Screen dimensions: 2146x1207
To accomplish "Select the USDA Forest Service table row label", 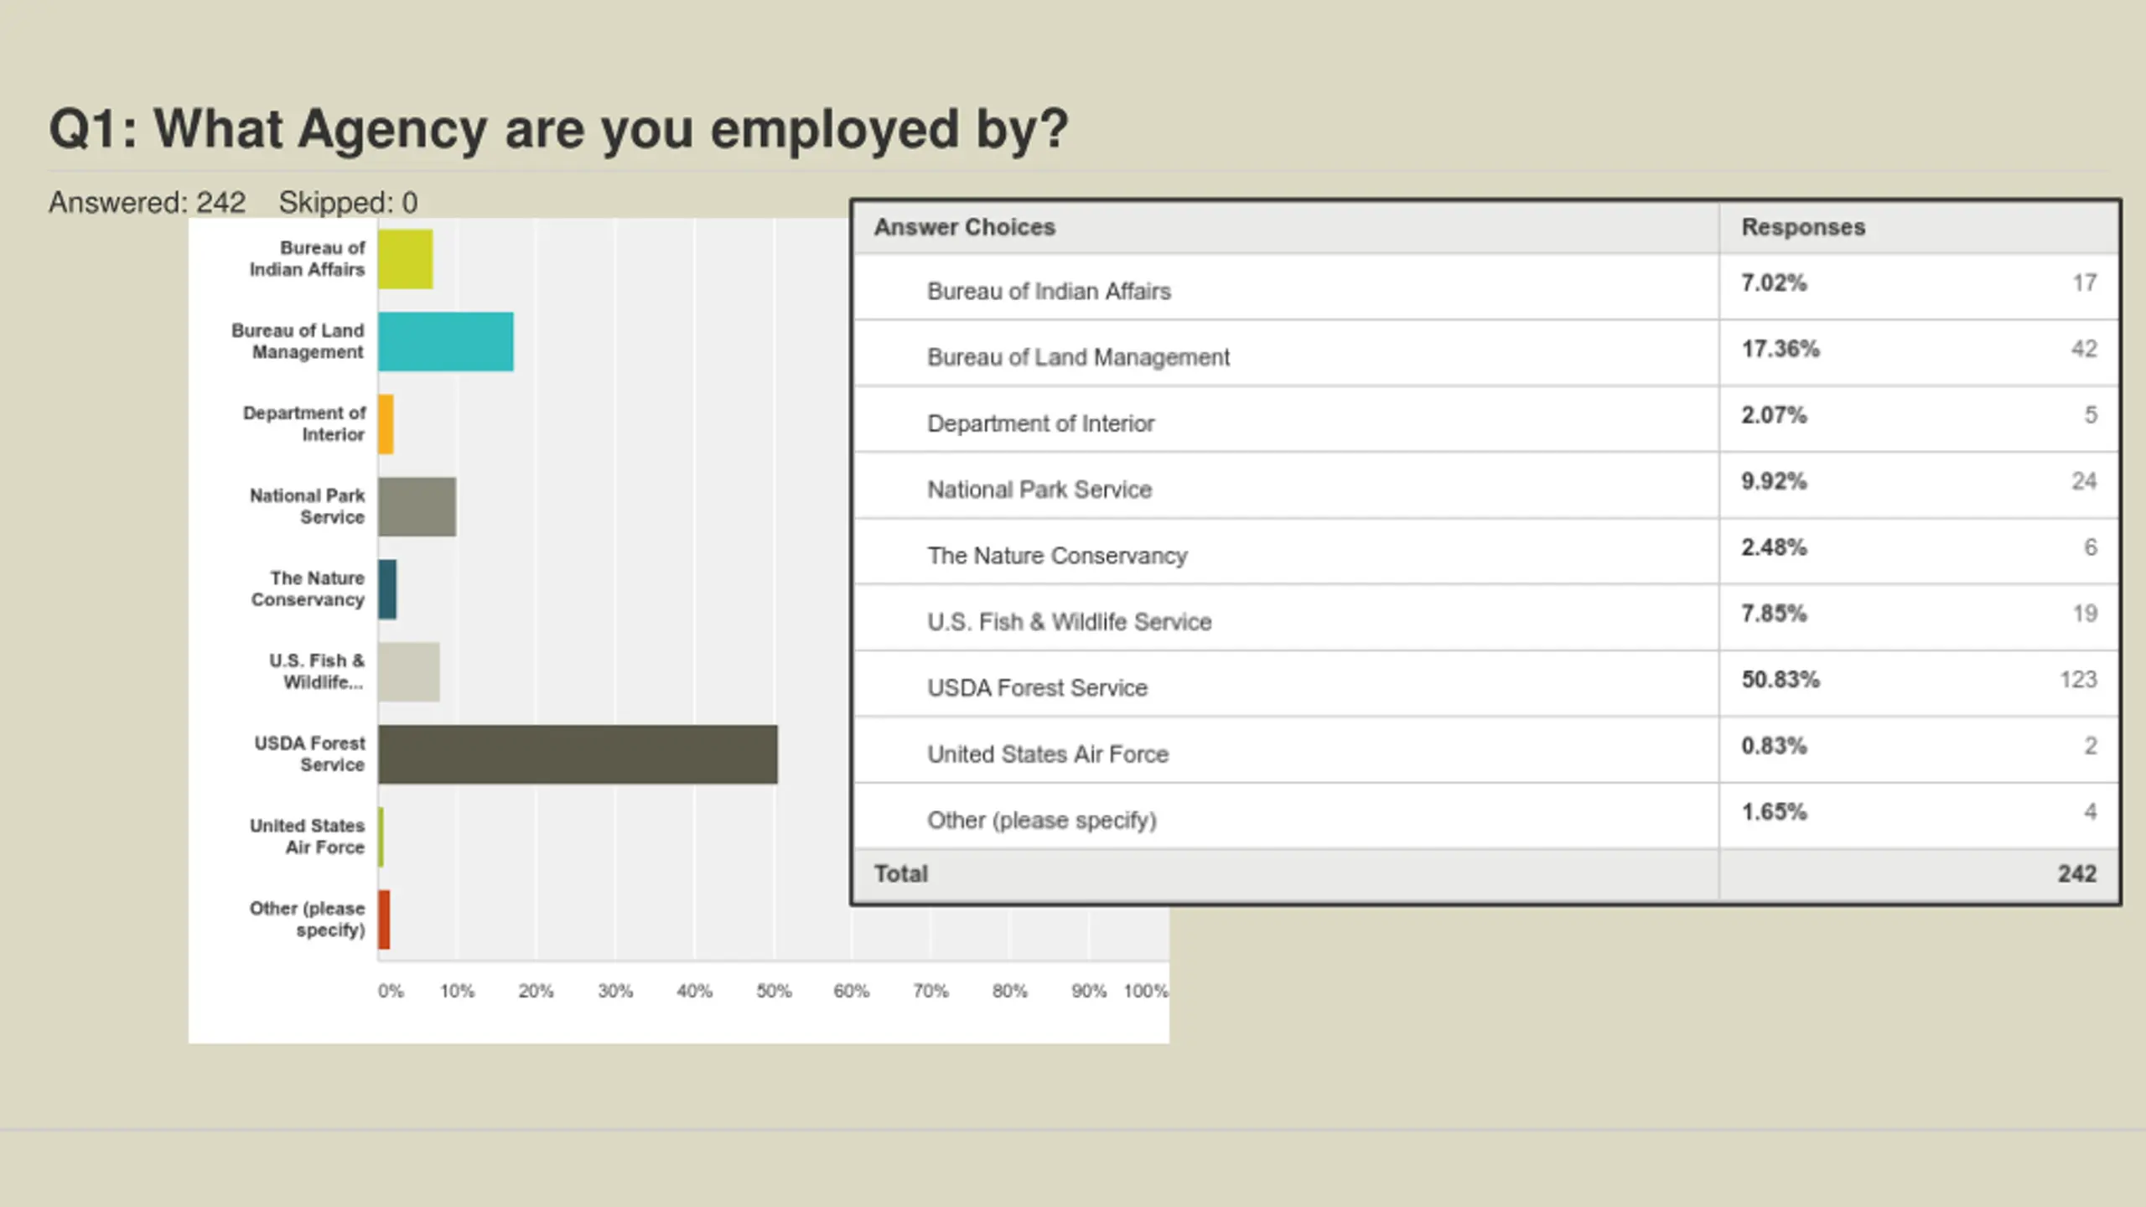I will click(1037, 688).
